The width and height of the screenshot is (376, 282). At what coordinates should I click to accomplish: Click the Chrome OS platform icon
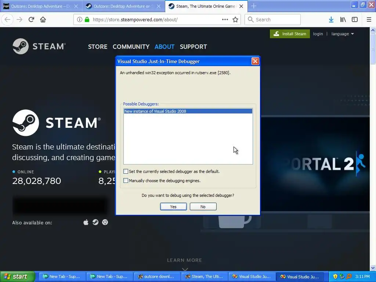point(105,223)
